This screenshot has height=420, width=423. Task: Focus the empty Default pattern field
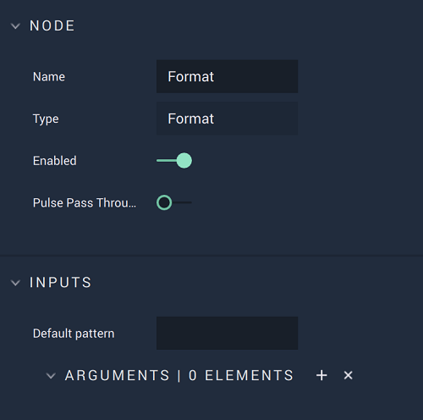(x=227, y=333)
